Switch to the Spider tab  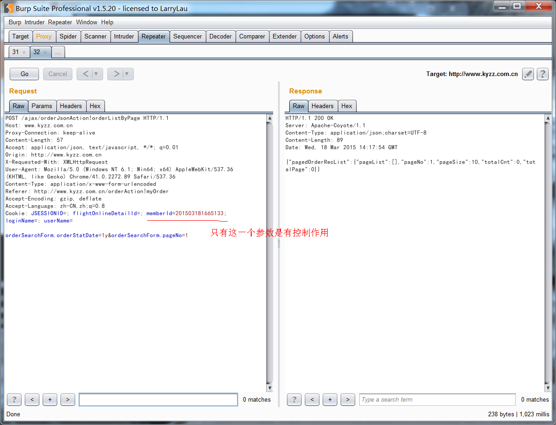point(68,36)
